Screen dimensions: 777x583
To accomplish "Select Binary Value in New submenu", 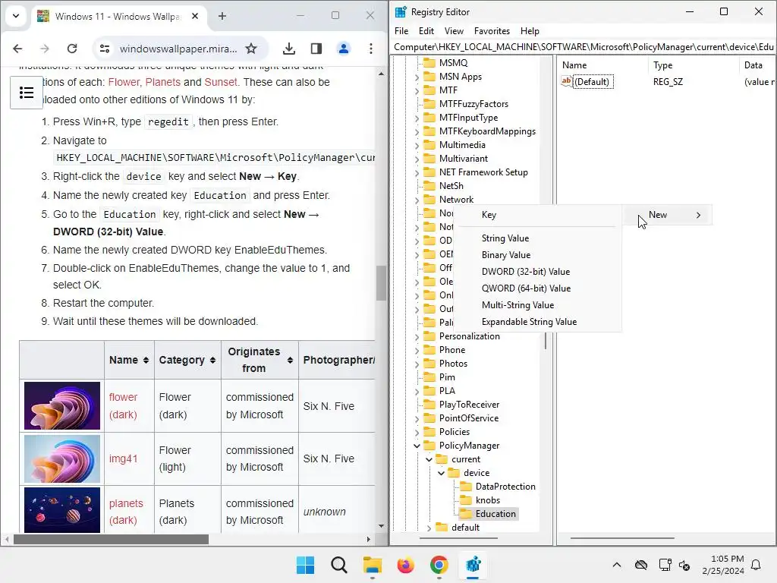I will coord(537,255).
